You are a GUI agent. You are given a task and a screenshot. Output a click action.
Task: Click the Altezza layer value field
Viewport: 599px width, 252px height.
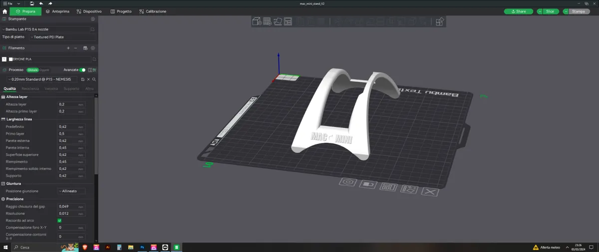(x=71, y=105)
